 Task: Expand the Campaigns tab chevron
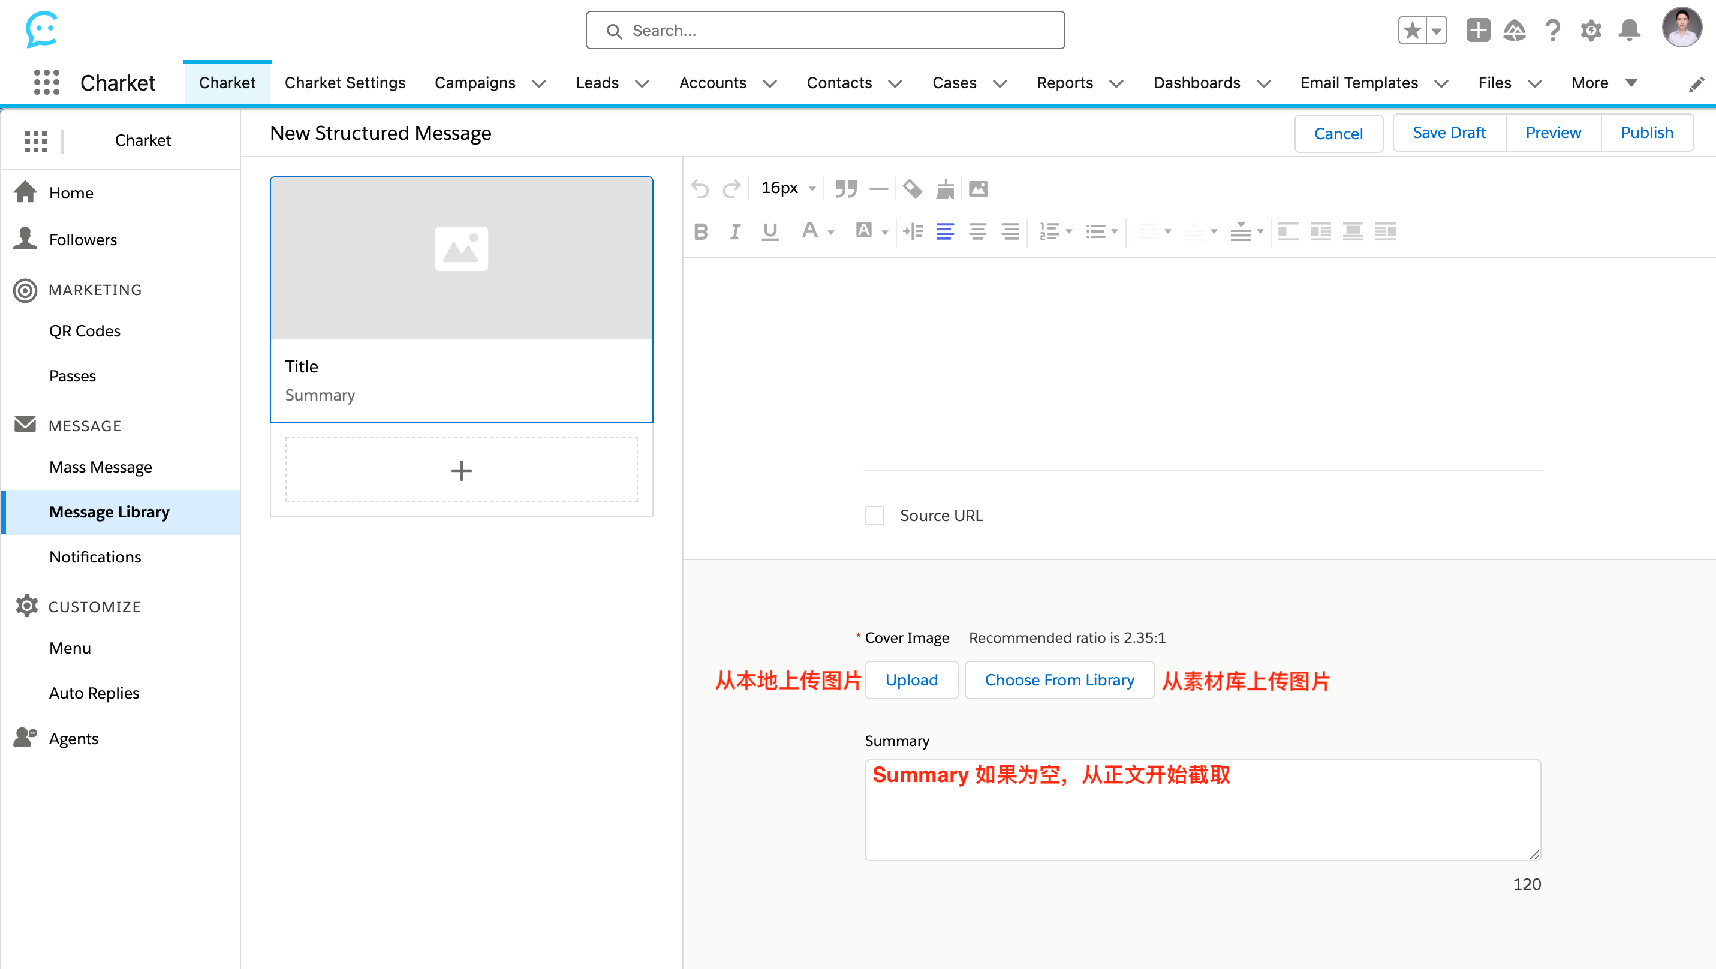pos(539,83)
